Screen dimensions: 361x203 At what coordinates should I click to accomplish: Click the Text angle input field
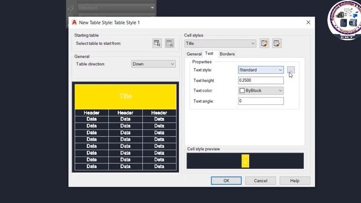(x=261, y=101)
